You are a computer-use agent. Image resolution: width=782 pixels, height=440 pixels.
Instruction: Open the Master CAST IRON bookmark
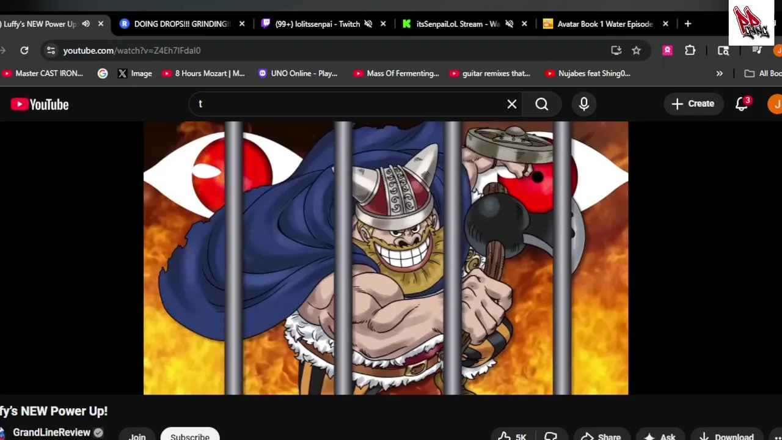pyautogui.click(x=43, y=73)
